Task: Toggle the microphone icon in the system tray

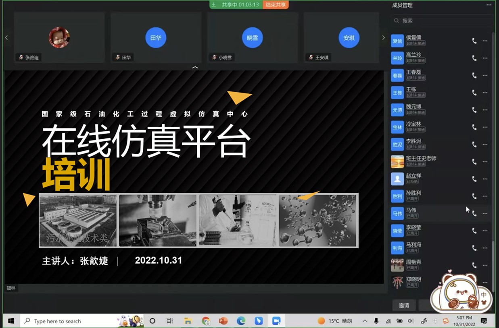Action: click(376, 321)
